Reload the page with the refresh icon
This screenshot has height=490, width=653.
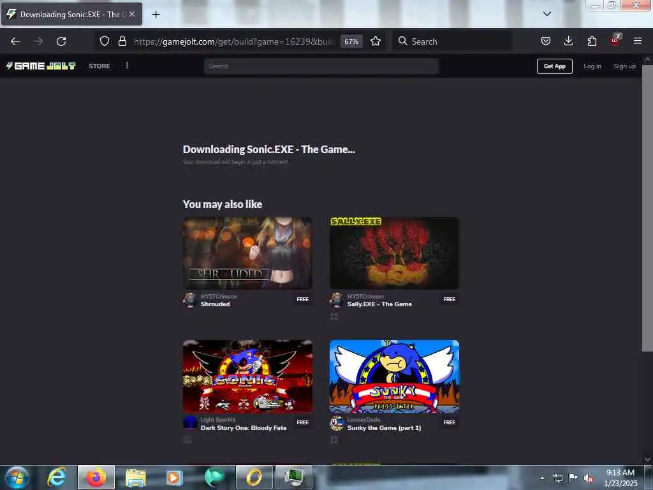61,41
